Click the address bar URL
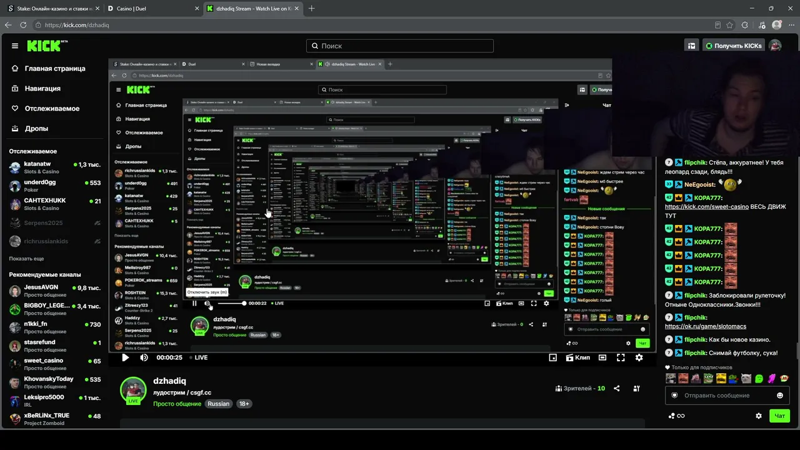Image resolution: width=800 pixels, height=450 pixels. [x=77, y=25]
